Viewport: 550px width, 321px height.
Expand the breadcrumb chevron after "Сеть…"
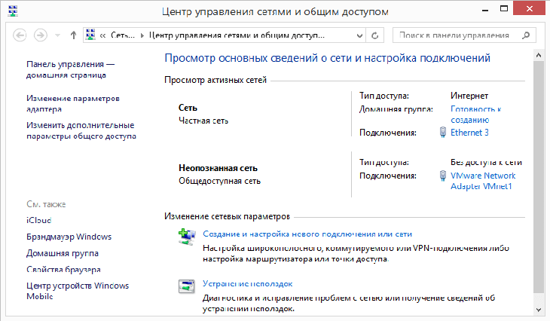coord(143,35)
